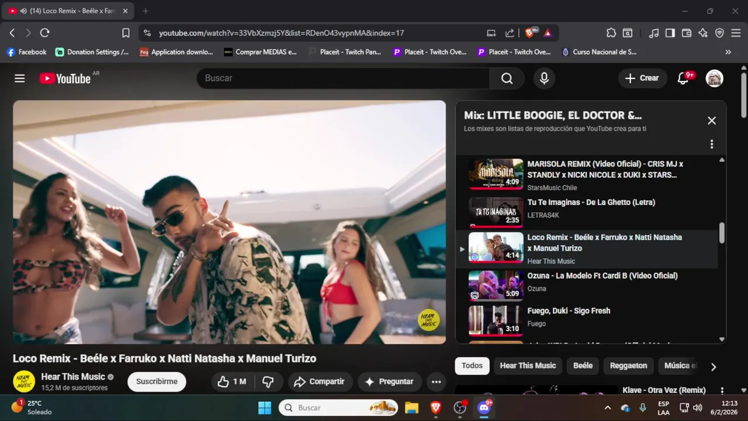Bookmark this page with the bookmark icon
Viewport: 748px width, 421px height.
point(126,33)
